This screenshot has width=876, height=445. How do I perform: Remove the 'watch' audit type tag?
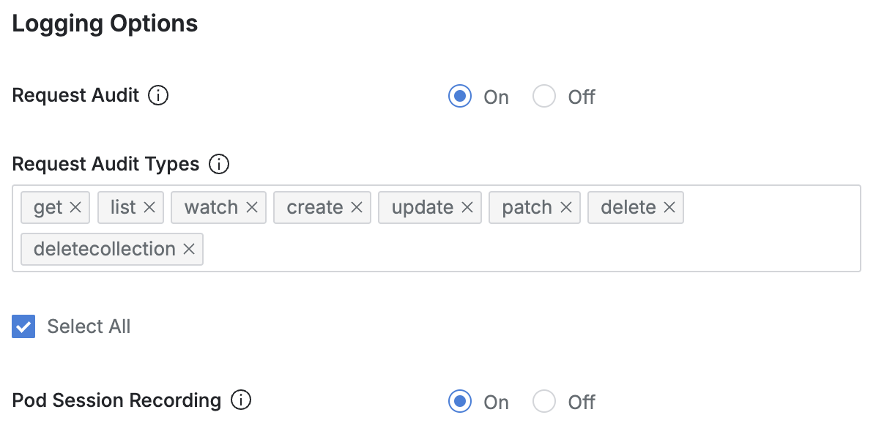point(252,208)
